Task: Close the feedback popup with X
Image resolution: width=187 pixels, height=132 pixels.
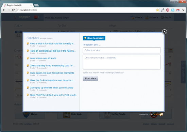Action: click(165, 32)
